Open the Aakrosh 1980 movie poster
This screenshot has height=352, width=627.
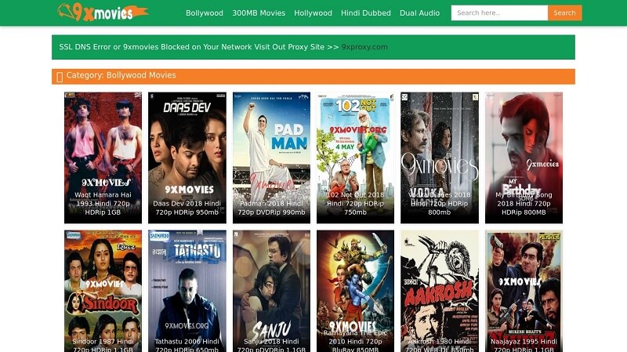pos(440,291)
